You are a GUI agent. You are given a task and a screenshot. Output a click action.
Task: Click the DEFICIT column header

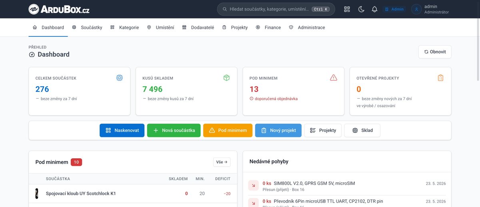pyautogui.click(x=223, y=179)
